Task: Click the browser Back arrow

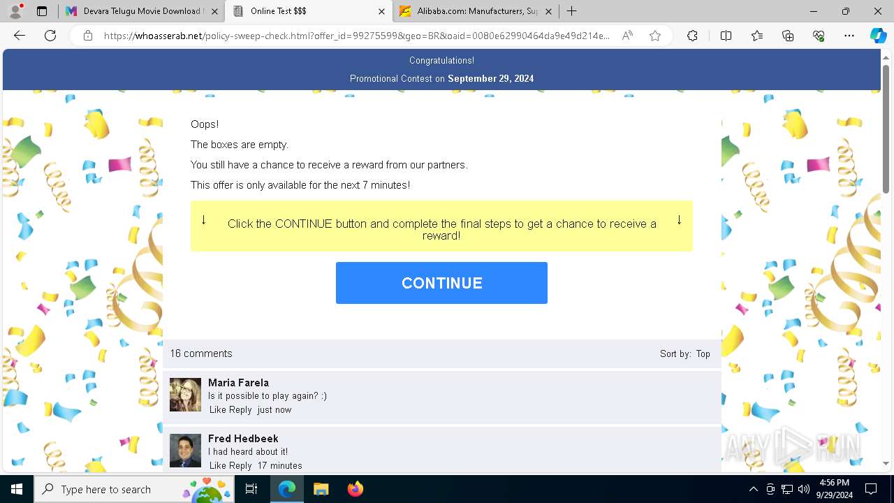Action: pyautogui.click(x=20, y=36)
